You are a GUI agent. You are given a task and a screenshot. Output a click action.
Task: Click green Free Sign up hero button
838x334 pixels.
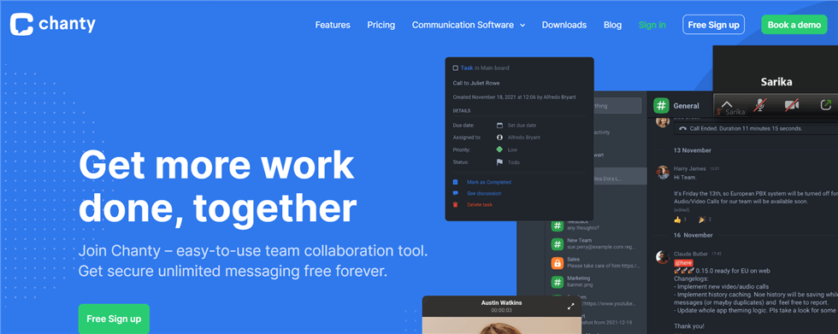(114, 319)
